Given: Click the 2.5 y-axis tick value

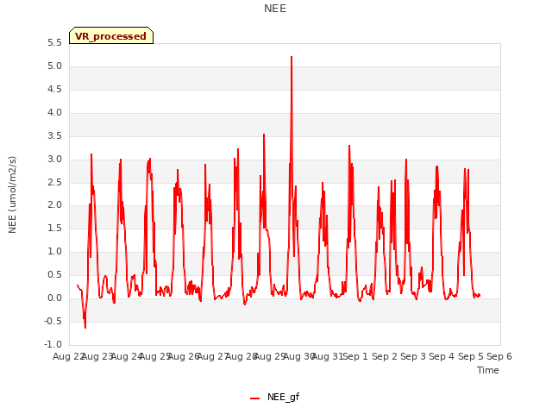Looking at the screenshot, I should [x=54, y=182].
